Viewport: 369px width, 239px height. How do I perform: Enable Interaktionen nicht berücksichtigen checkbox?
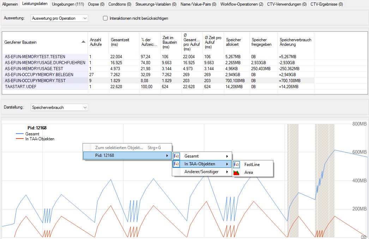pos(105,18)
